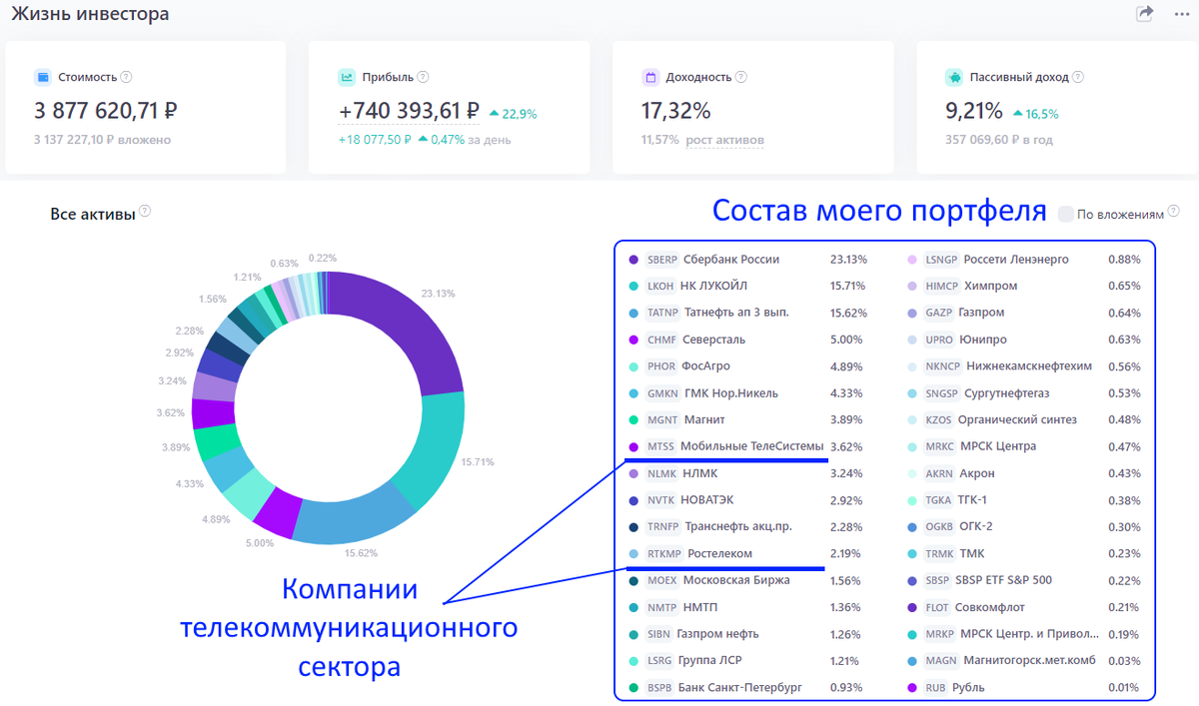Open help icon next to Стоимость
The height and width of the screenshot is (706, 1199).
126,77
